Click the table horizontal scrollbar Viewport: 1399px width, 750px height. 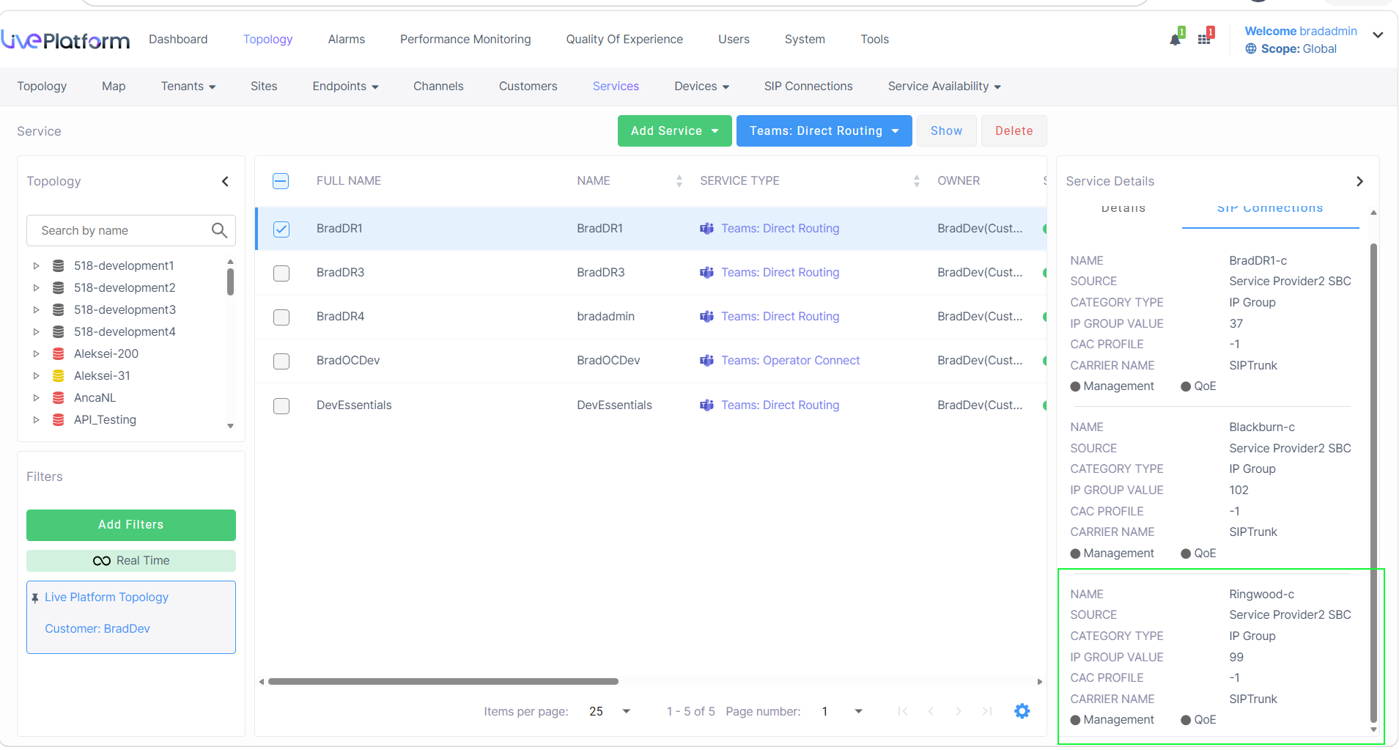tap(443, 682)
